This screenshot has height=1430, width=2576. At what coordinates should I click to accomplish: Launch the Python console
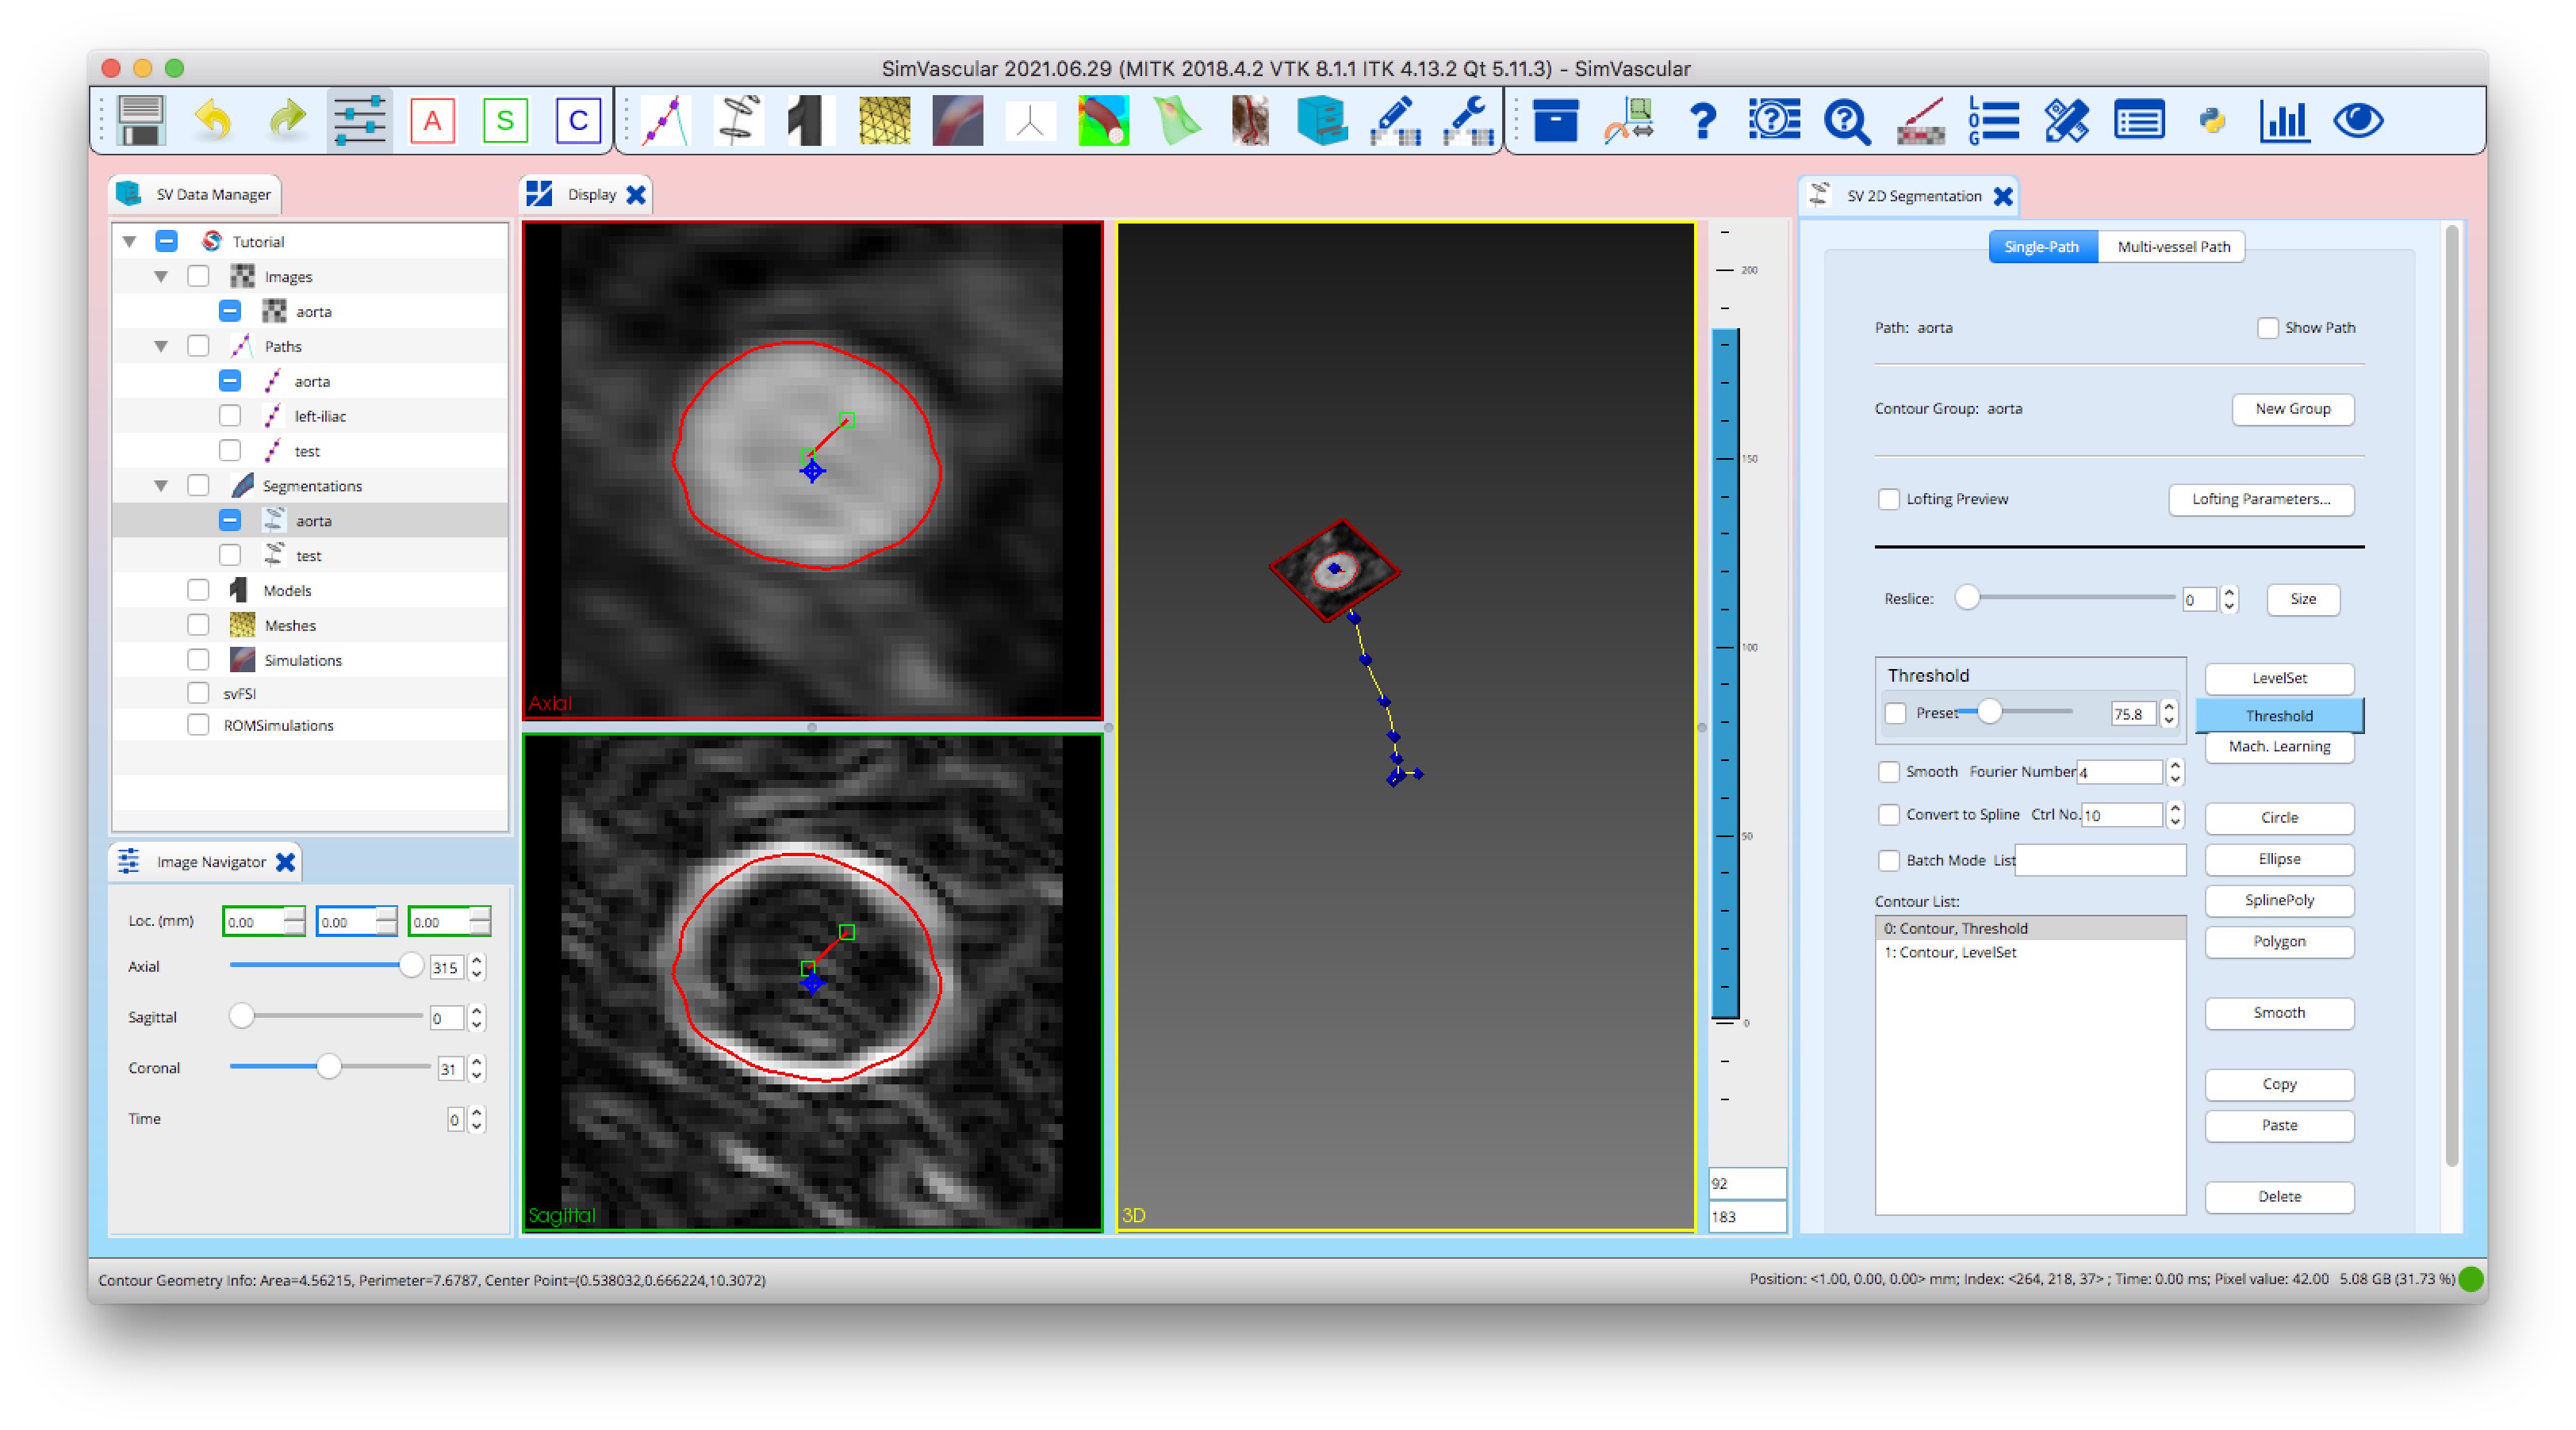point(2212,120)
